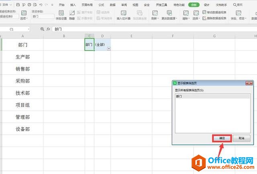Screen dimensions: 257x174
Task: Click the 管理部 cell
Action: coord(22,117)
